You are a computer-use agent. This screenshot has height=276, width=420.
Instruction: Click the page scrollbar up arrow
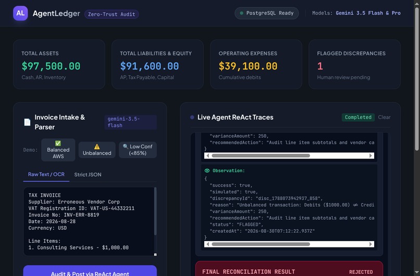pyautogui.click(x=417, y=3)
